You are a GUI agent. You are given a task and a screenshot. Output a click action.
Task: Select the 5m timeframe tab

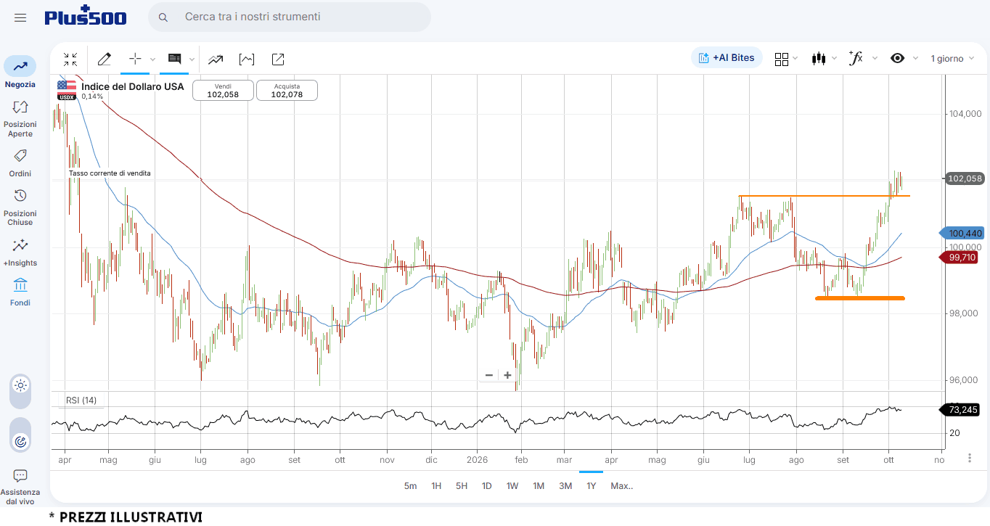click(x=410, y=486)
